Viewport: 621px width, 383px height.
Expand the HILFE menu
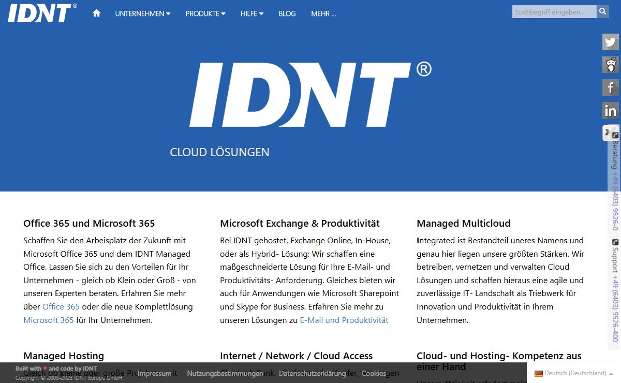252,13
